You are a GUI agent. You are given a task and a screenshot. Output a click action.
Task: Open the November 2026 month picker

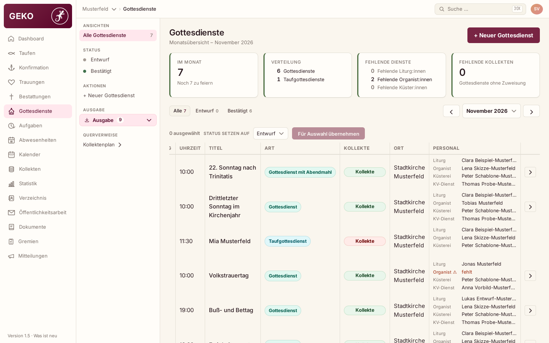pos(491,111)
